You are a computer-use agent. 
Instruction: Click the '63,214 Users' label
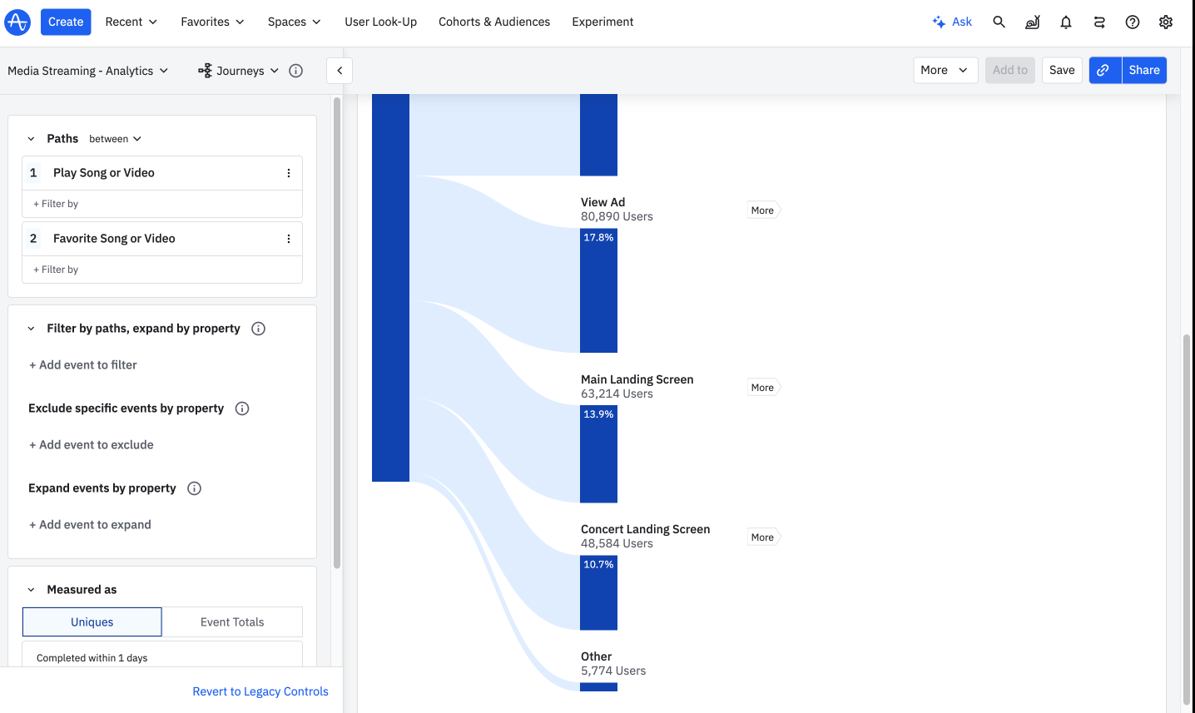pos(617,394)
